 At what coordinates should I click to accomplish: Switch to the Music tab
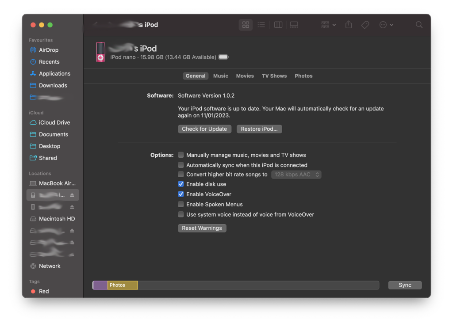pyautogui.click(x=221, y=76)
